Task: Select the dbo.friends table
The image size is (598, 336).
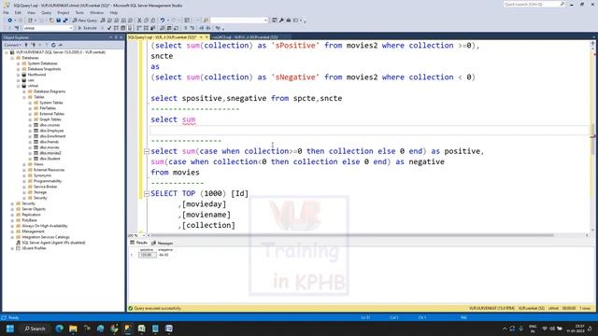Action: 50,142
